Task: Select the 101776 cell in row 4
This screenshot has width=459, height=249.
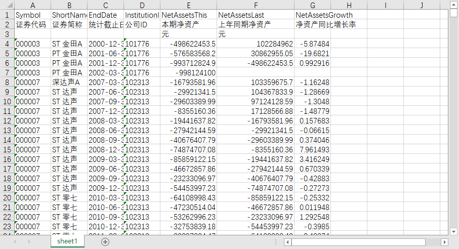Action: click(142, 44)
